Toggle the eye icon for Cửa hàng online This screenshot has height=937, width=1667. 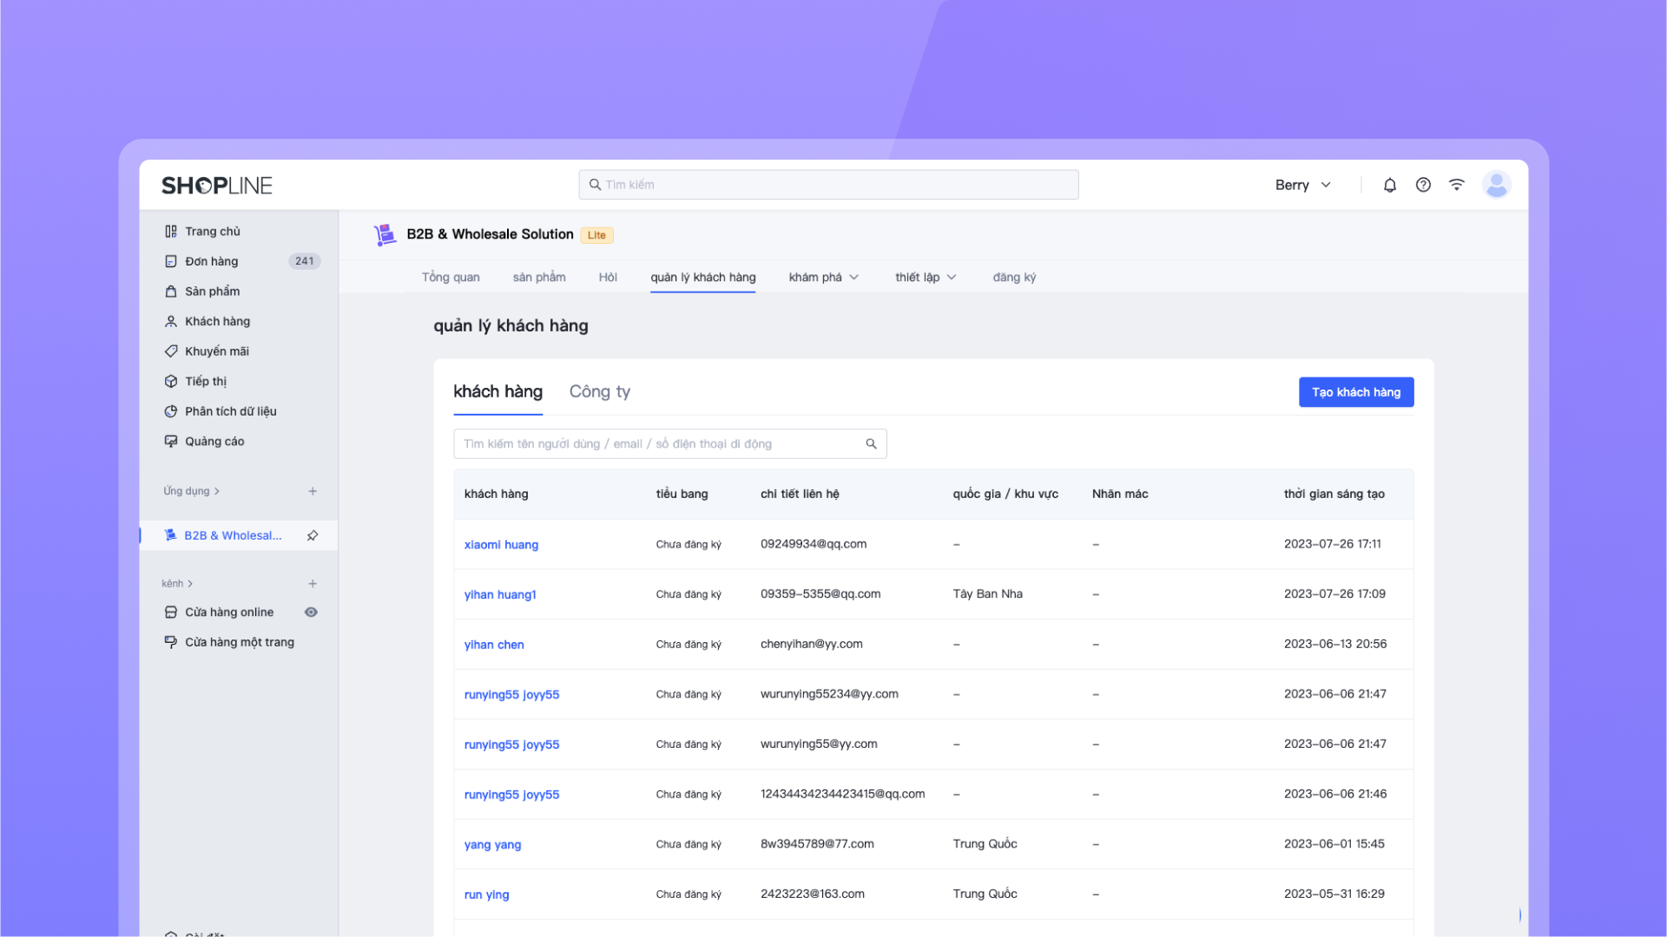click(311, 613)
